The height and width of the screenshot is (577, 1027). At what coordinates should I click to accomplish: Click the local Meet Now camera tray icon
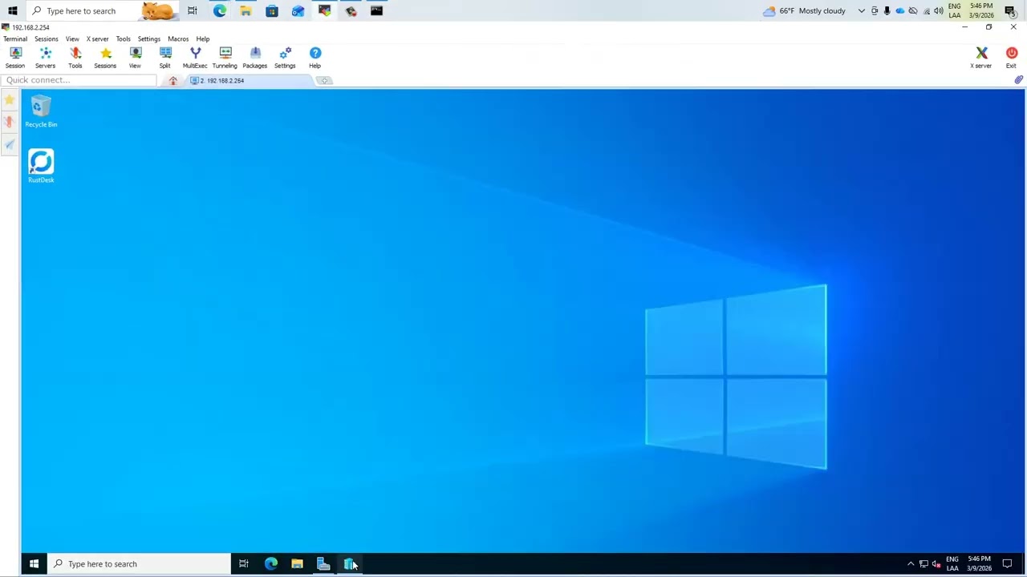click(x=875, y=10)
